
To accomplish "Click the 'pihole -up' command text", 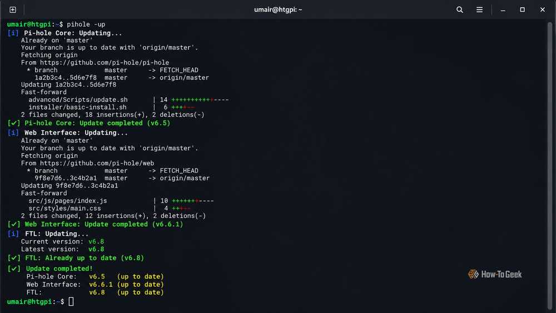I will (86, 24).
